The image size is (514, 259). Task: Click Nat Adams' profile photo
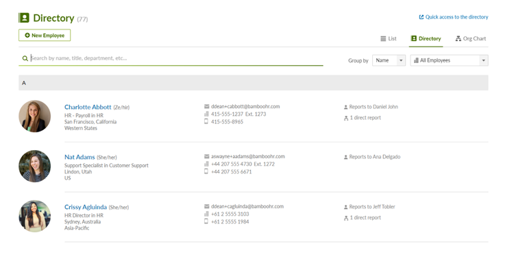click(35, 166)
